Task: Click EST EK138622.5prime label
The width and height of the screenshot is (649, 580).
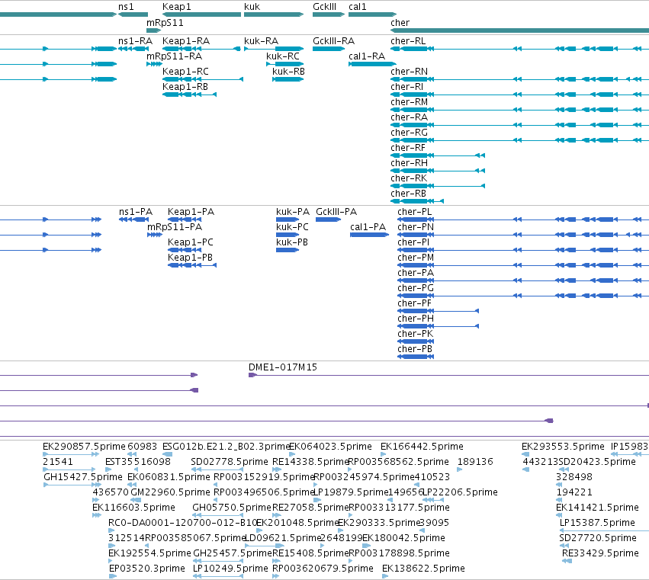Action: [423, 569]
